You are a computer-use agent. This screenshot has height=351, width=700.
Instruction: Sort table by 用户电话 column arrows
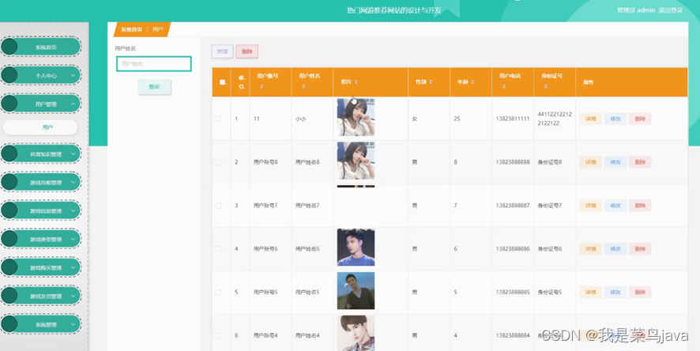(x=503, y=87)
